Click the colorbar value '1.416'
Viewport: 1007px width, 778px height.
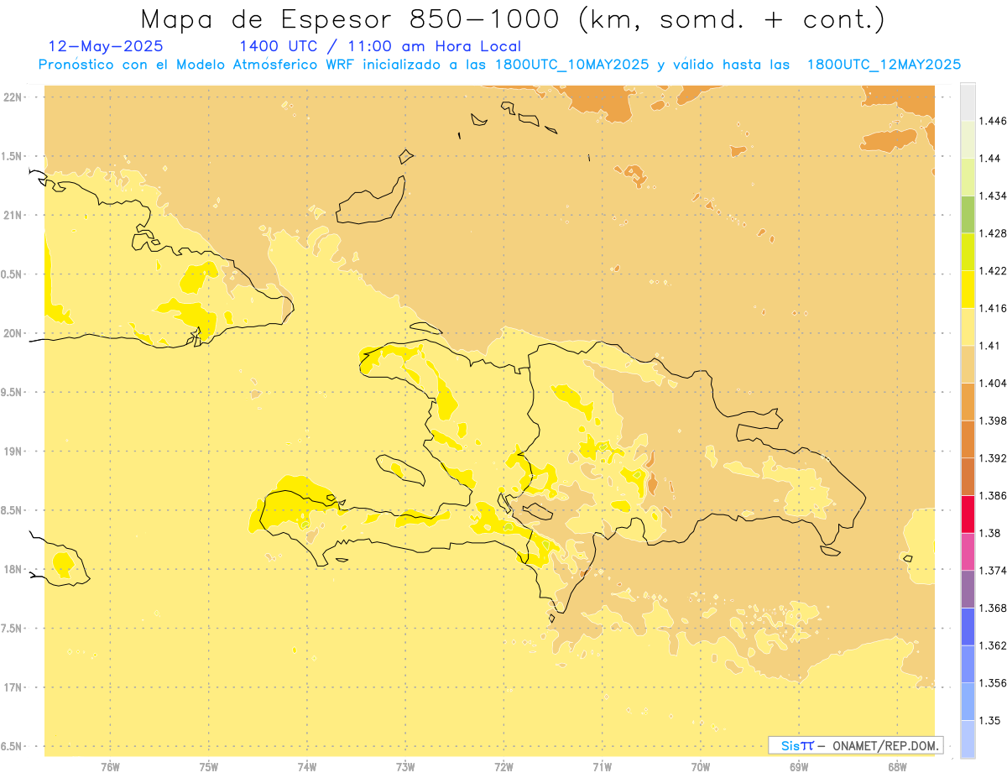pos(993,308)
